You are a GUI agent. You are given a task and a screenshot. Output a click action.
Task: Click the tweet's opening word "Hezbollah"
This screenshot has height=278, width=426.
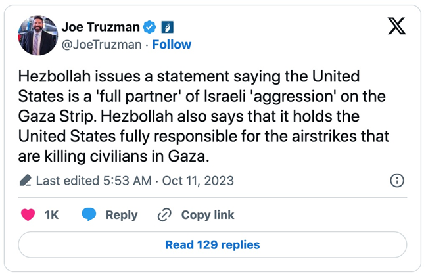click(50, 78)
